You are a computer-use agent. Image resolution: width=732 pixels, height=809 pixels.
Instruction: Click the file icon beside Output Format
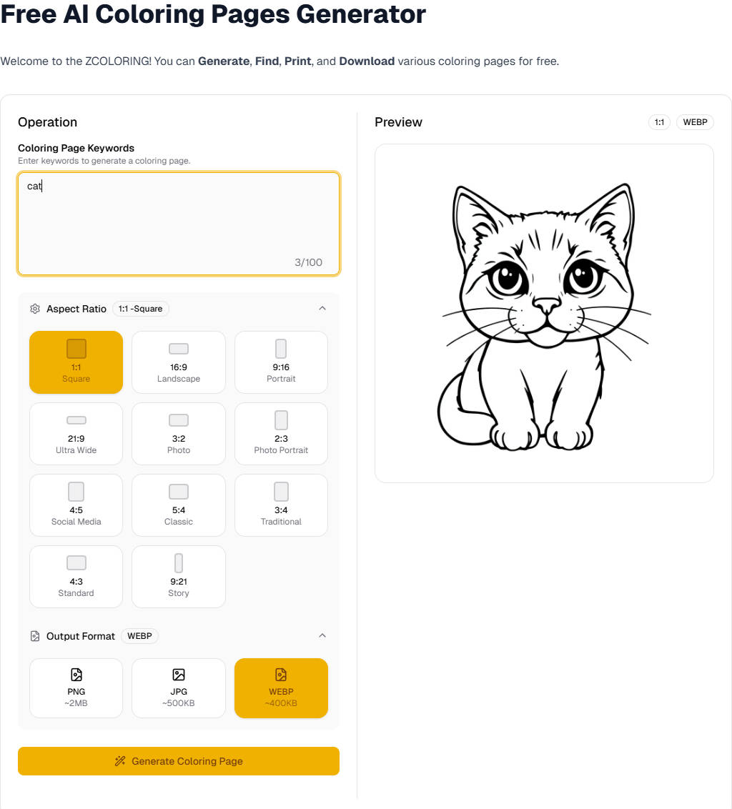pyautogui.click(x=35, y=636)
